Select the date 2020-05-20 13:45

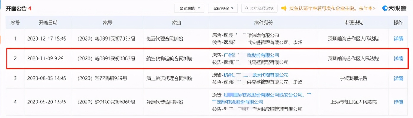tap(47, 102)
